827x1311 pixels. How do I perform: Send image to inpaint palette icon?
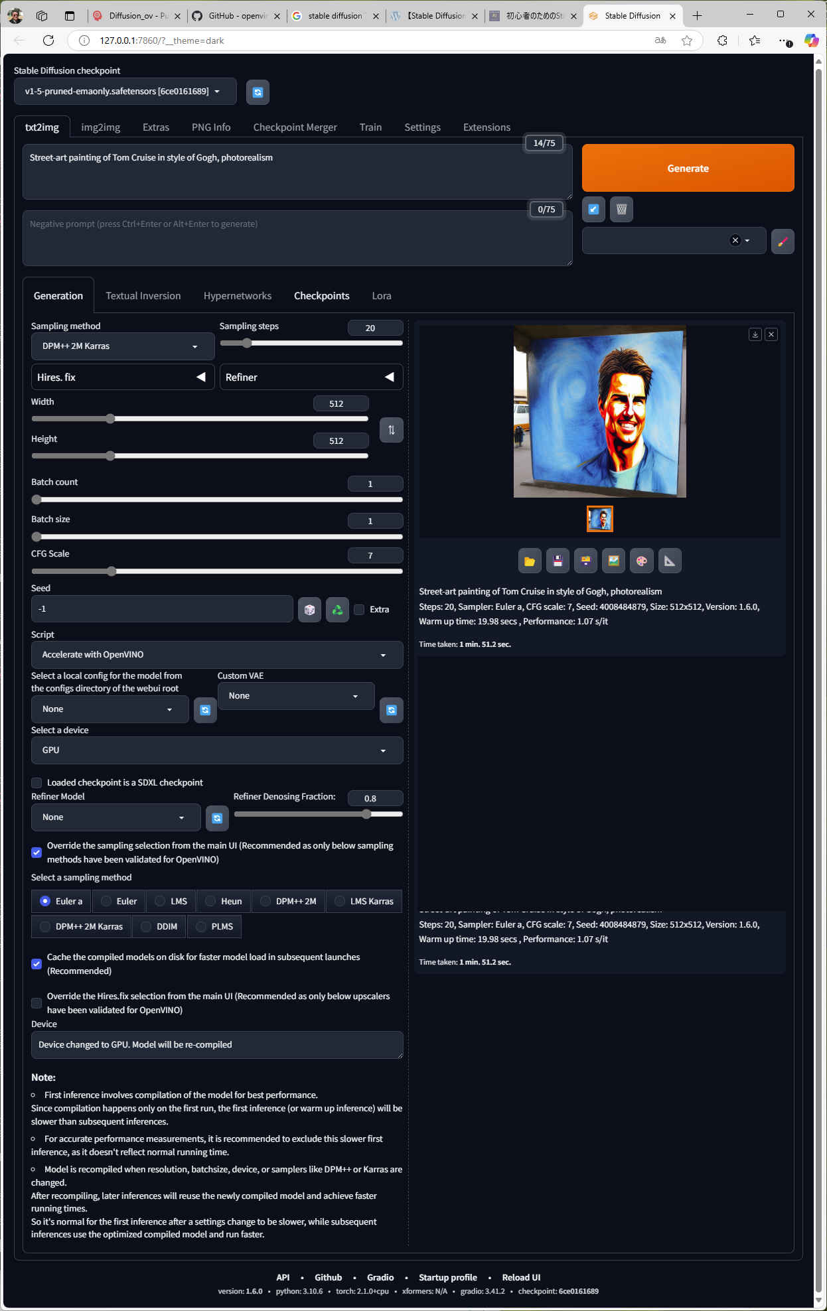click(x=641, y=561)
